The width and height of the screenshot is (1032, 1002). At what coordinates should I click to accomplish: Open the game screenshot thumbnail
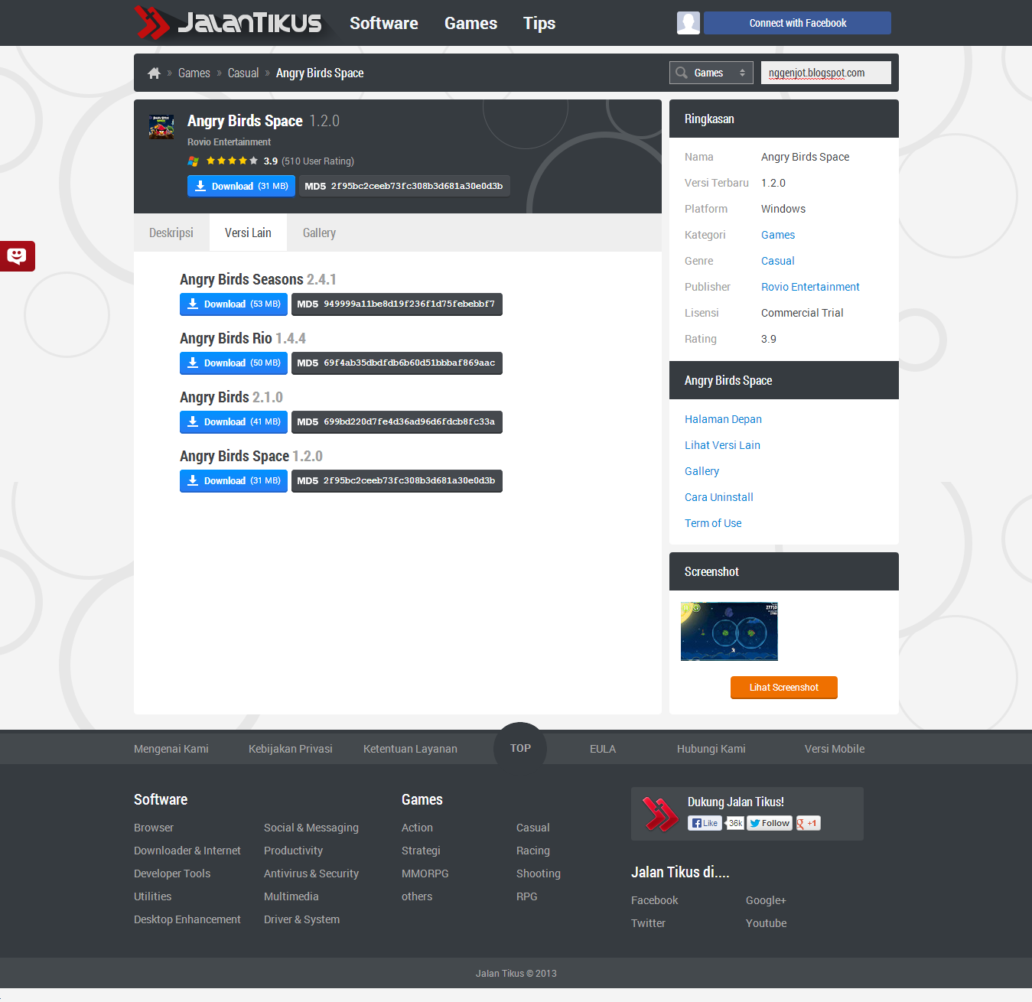[x=729, y=631]
